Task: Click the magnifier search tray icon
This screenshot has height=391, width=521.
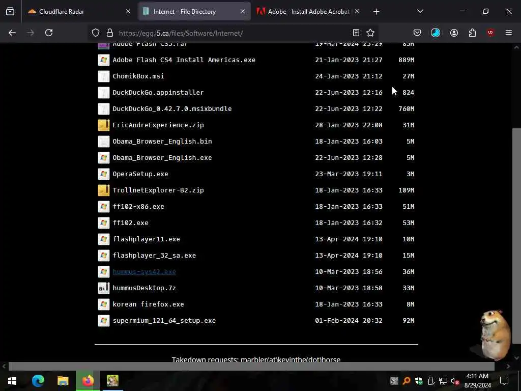Action: coord(407,381)
